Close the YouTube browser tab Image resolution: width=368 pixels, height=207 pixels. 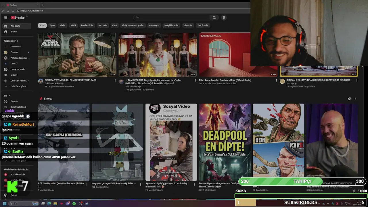pos(37,5)
